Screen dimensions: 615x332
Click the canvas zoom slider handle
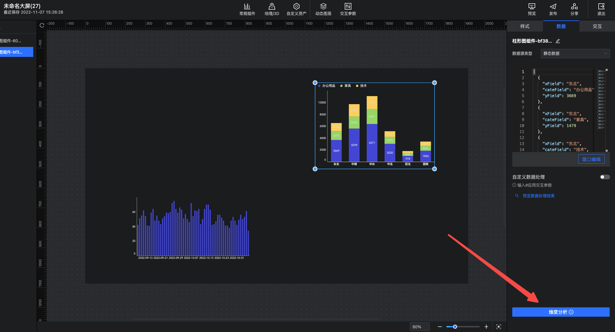455,327
